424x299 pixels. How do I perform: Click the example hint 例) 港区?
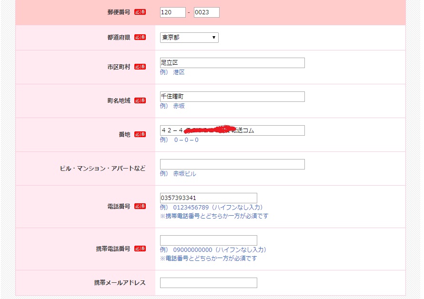point(172,72)
